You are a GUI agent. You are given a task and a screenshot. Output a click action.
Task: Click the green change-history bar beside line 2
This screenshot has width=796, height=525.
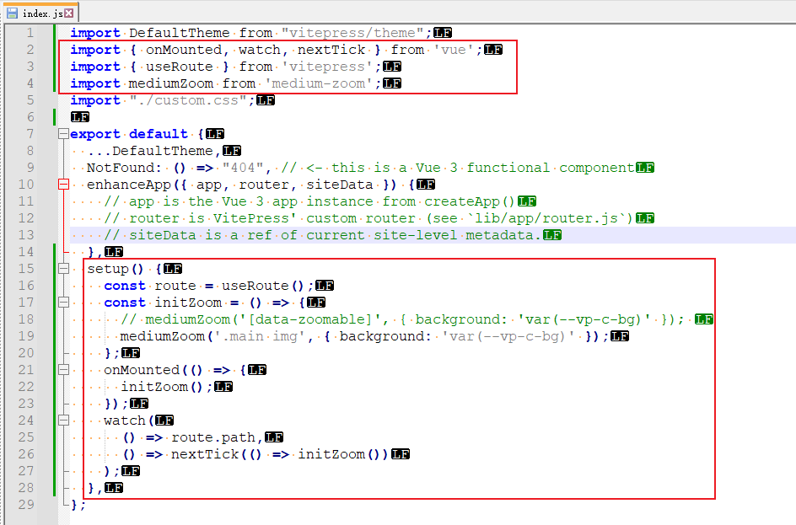click(53, 49)
